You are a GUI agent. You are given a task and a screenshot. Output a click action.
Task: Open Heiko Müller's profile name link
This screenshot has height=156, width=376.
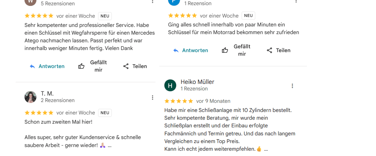[x=197, y=82]
